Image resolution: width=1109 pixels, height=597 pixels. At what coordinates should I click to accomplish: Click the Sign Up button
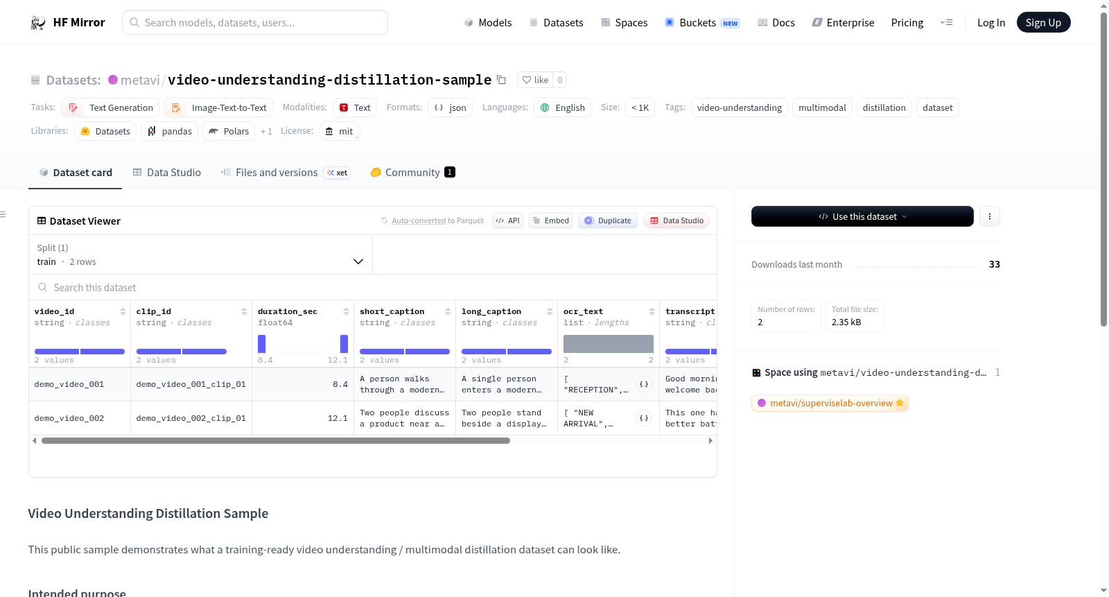coord(1043,23)
